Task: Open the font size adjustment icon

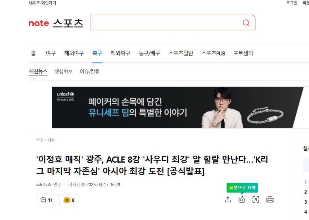Action: 256,200
